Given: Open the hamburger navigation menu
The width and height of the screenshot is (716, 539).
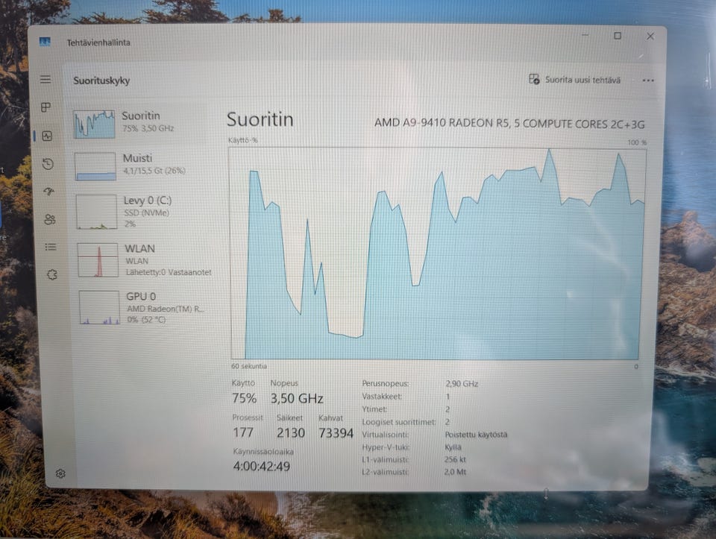Looking at the screenshot, I should [x=45, y=80].
